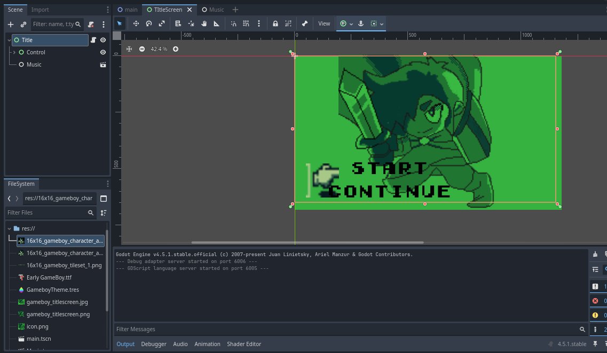This screenshot has height=353, width=607.
Task: Toggle visibility of Title node
Action: [x=103, y=40]
